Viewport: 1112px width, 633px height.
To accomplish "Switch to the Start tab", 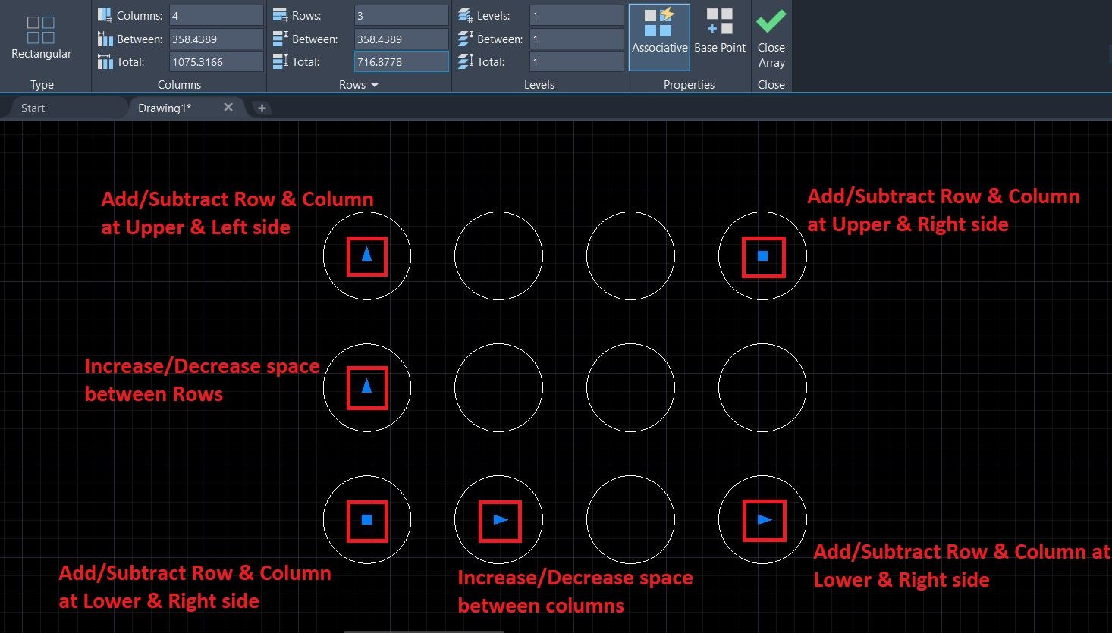I will coord(32,108).
